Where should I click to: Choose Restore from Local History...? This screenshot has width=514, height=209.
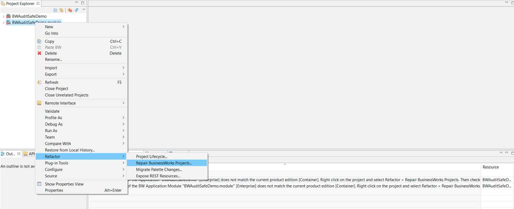82,150
